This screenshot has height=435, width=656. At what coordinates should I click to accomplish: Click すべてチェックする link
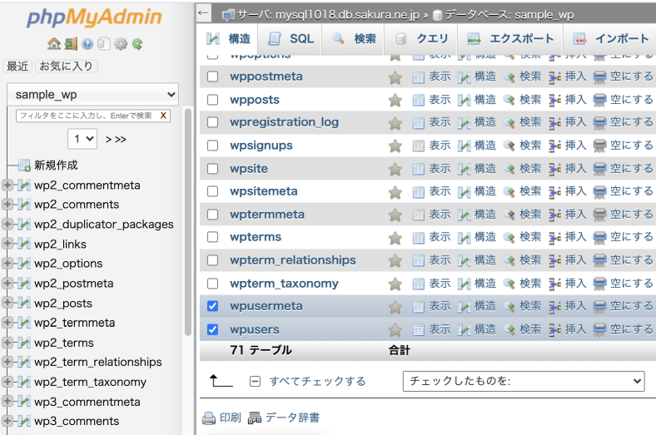coord(317,381)
